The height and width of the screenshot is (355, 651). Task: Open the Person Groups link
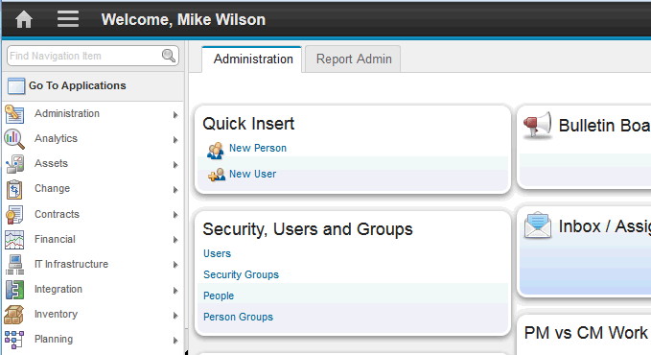pos(238,317)
